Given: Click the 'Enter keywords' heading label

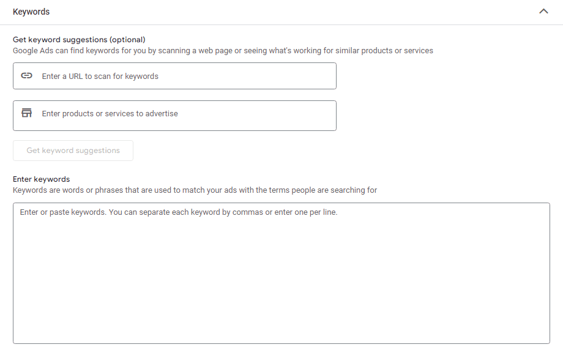Looking at the screenshot, I should click(41, 179).
